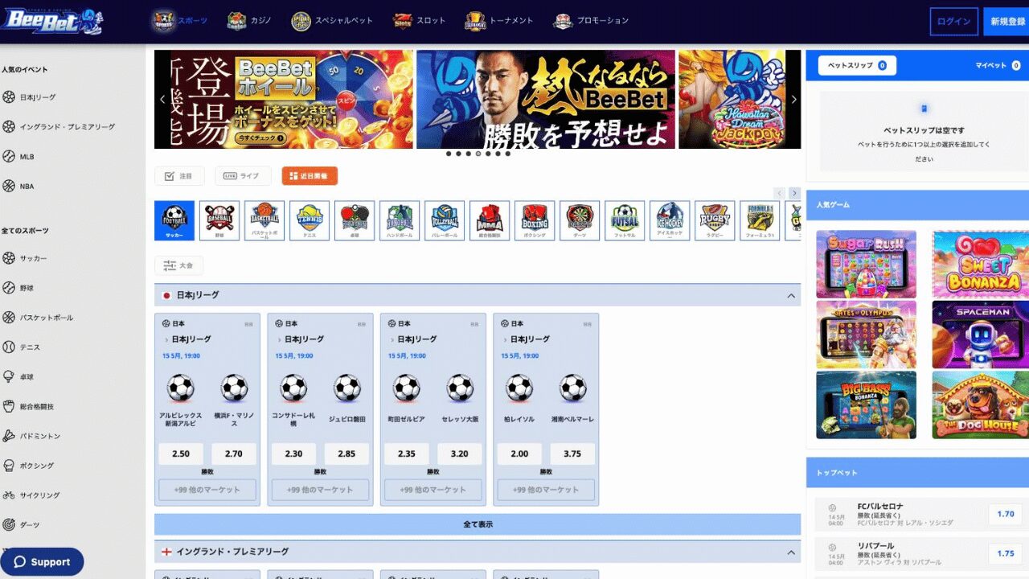The width and height of the screenshot is (1029, 579).
Task: Select the Basketball sport tile
Action: pyautogui.click(x=264, y=221)
